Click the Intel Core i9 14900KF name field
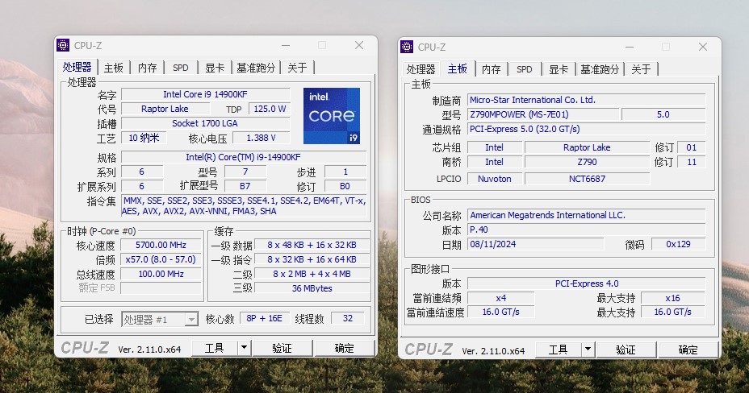This screenshot has width=749, height=393. [205, 94]
